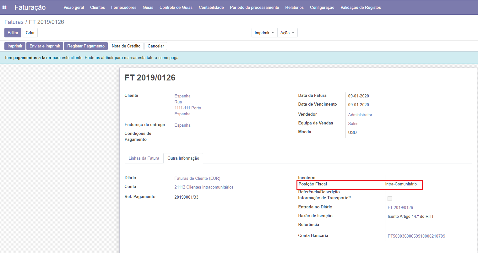The image size is (478, 253).
Task: Select the Outra Informação tab
Action: point(183,158)
